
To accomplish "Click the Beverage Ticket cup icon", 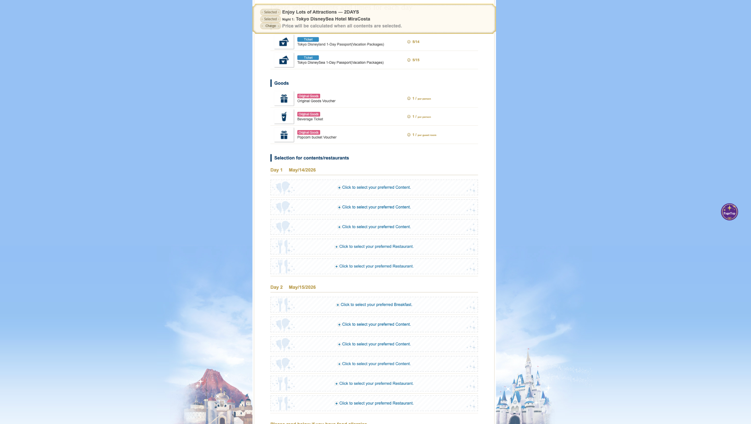I will point(284,117).
